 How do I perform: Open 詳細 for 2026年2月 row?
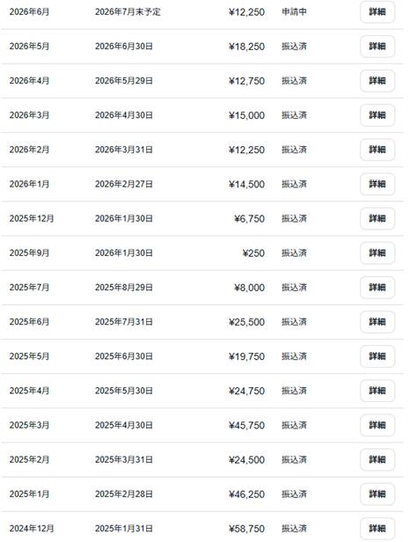pyautogui.click(x=377, y=150)
